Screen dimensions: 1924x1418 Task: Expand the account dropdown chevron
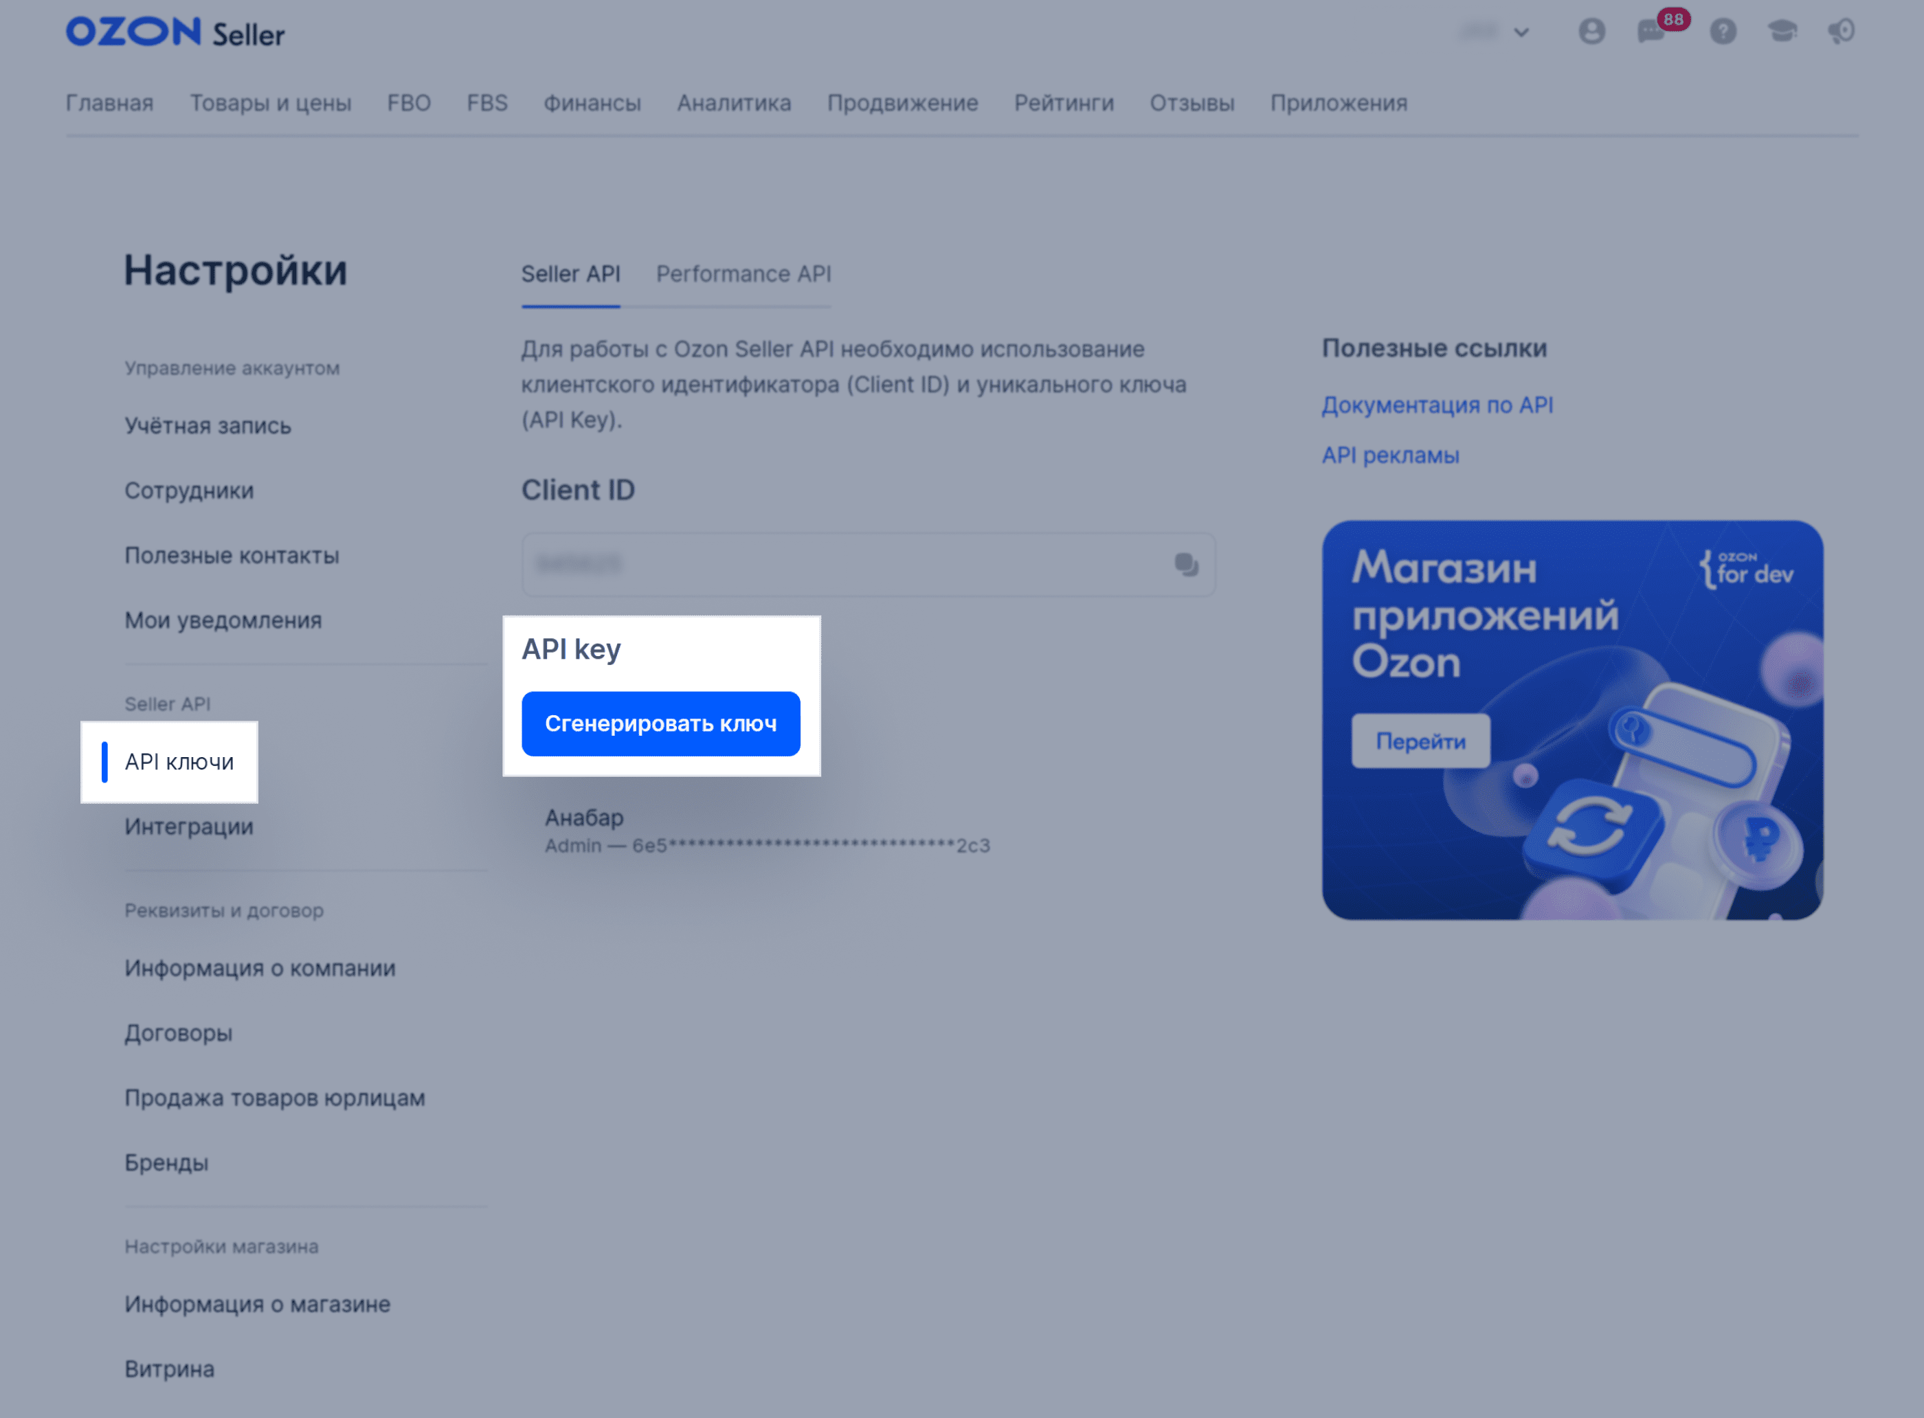(1521, 32)
